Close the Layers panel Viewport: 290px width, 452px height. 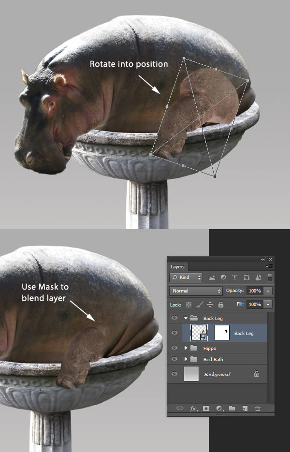[271, 260]
